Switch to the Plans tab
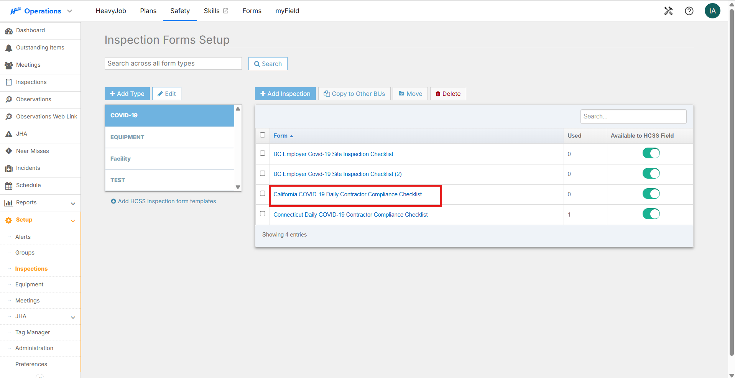The image size is (735, 378). [148, 11]
